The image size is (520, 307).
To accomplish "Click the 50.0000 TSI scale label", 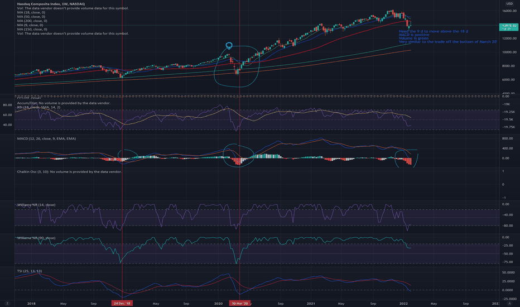I will tap(508, 272).
